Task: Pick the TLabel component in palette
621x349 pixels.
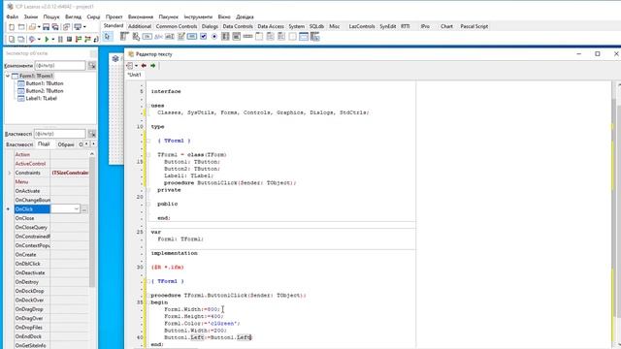Action: click(x=158, y=37)
